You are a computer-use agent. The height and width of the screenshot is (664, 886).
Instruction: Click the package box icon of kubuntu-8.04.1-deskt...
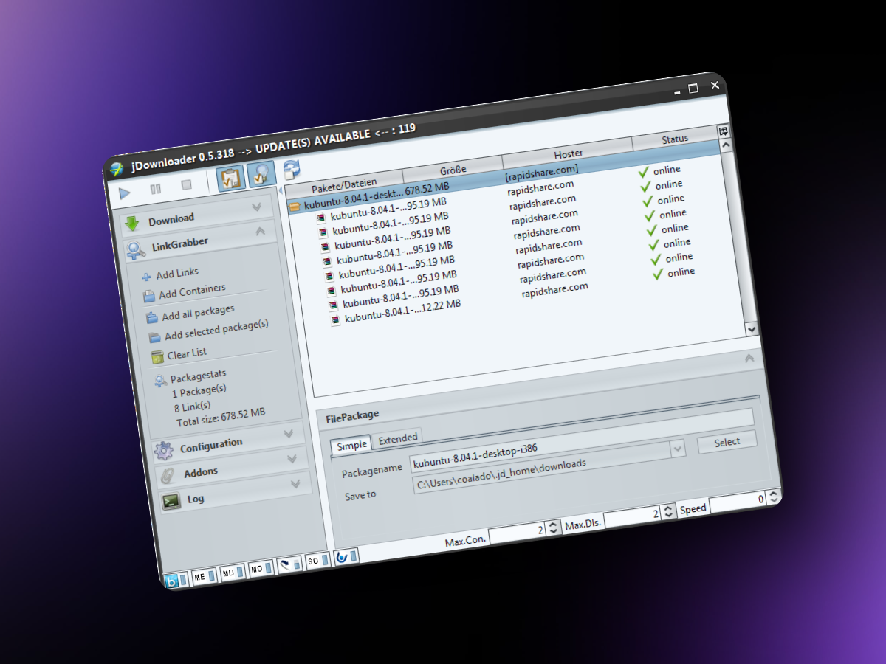click(295, 207)
